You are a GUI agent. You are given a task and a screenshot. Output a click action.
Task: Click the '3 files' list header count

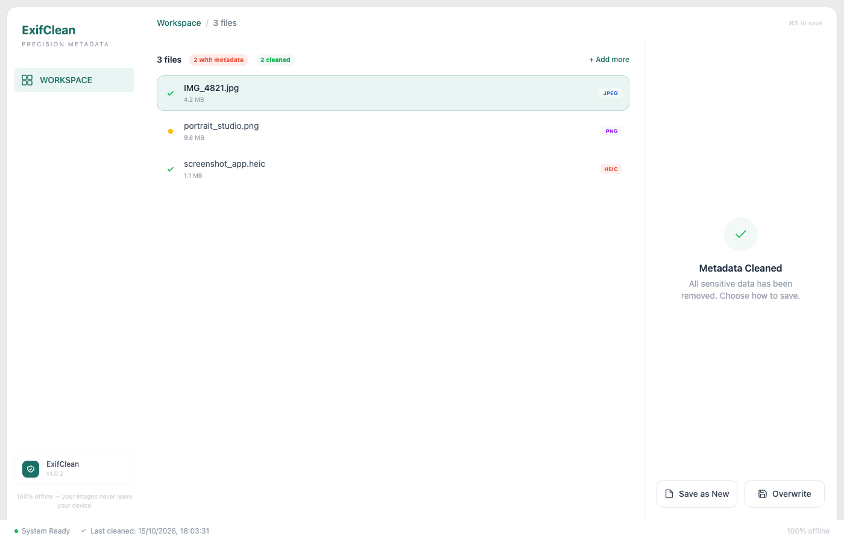(169, 60)
